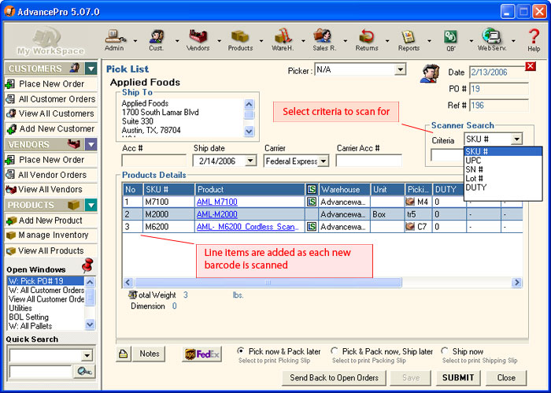551x393 pixels.
Task: Choose SKU # in the criteria list
Action: [503, 151]
